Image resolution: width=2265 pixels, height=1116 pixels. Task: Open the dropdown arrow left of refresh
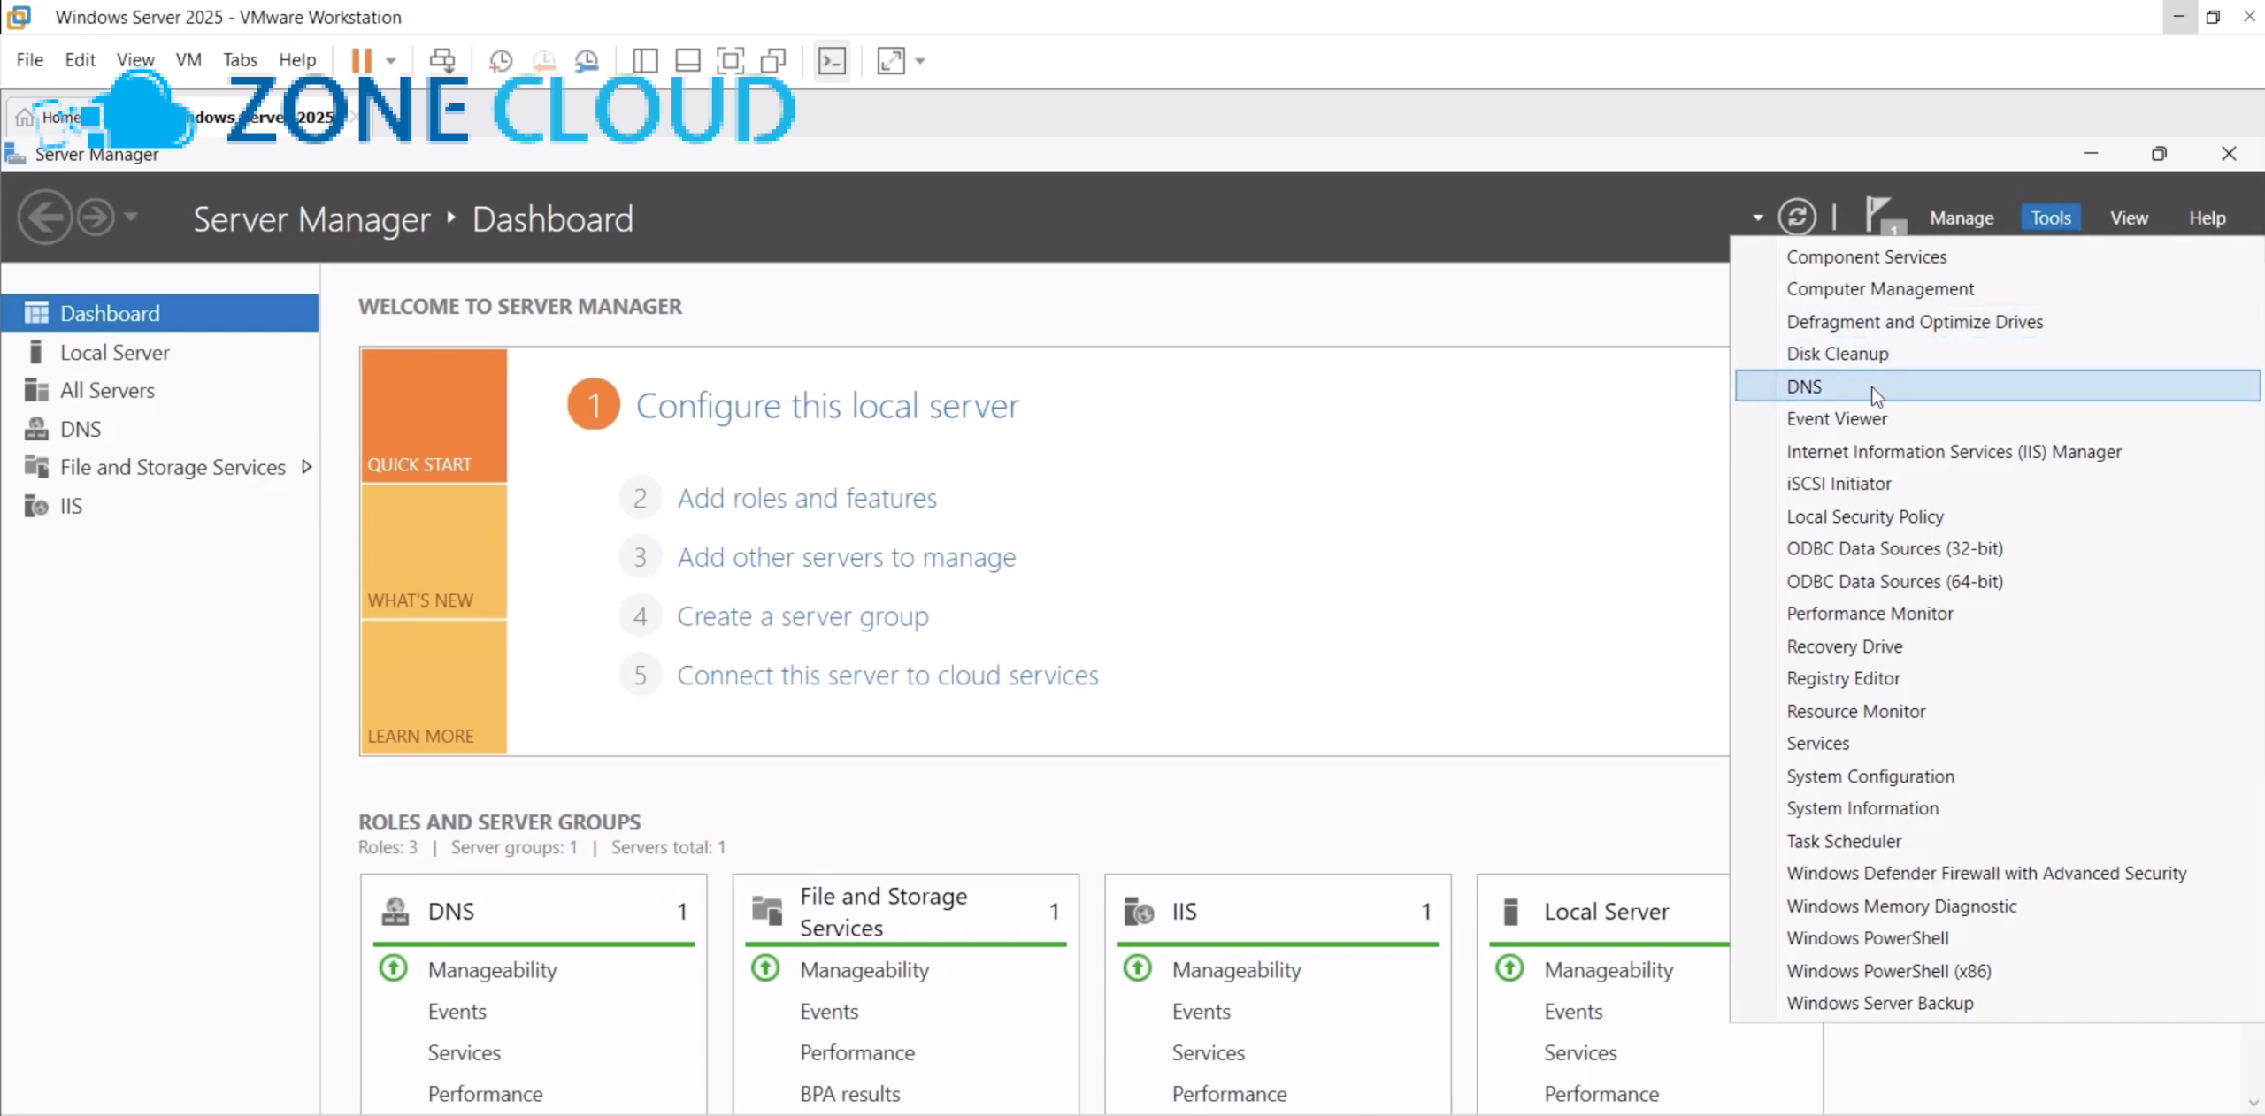click(x=1757, y=218)
